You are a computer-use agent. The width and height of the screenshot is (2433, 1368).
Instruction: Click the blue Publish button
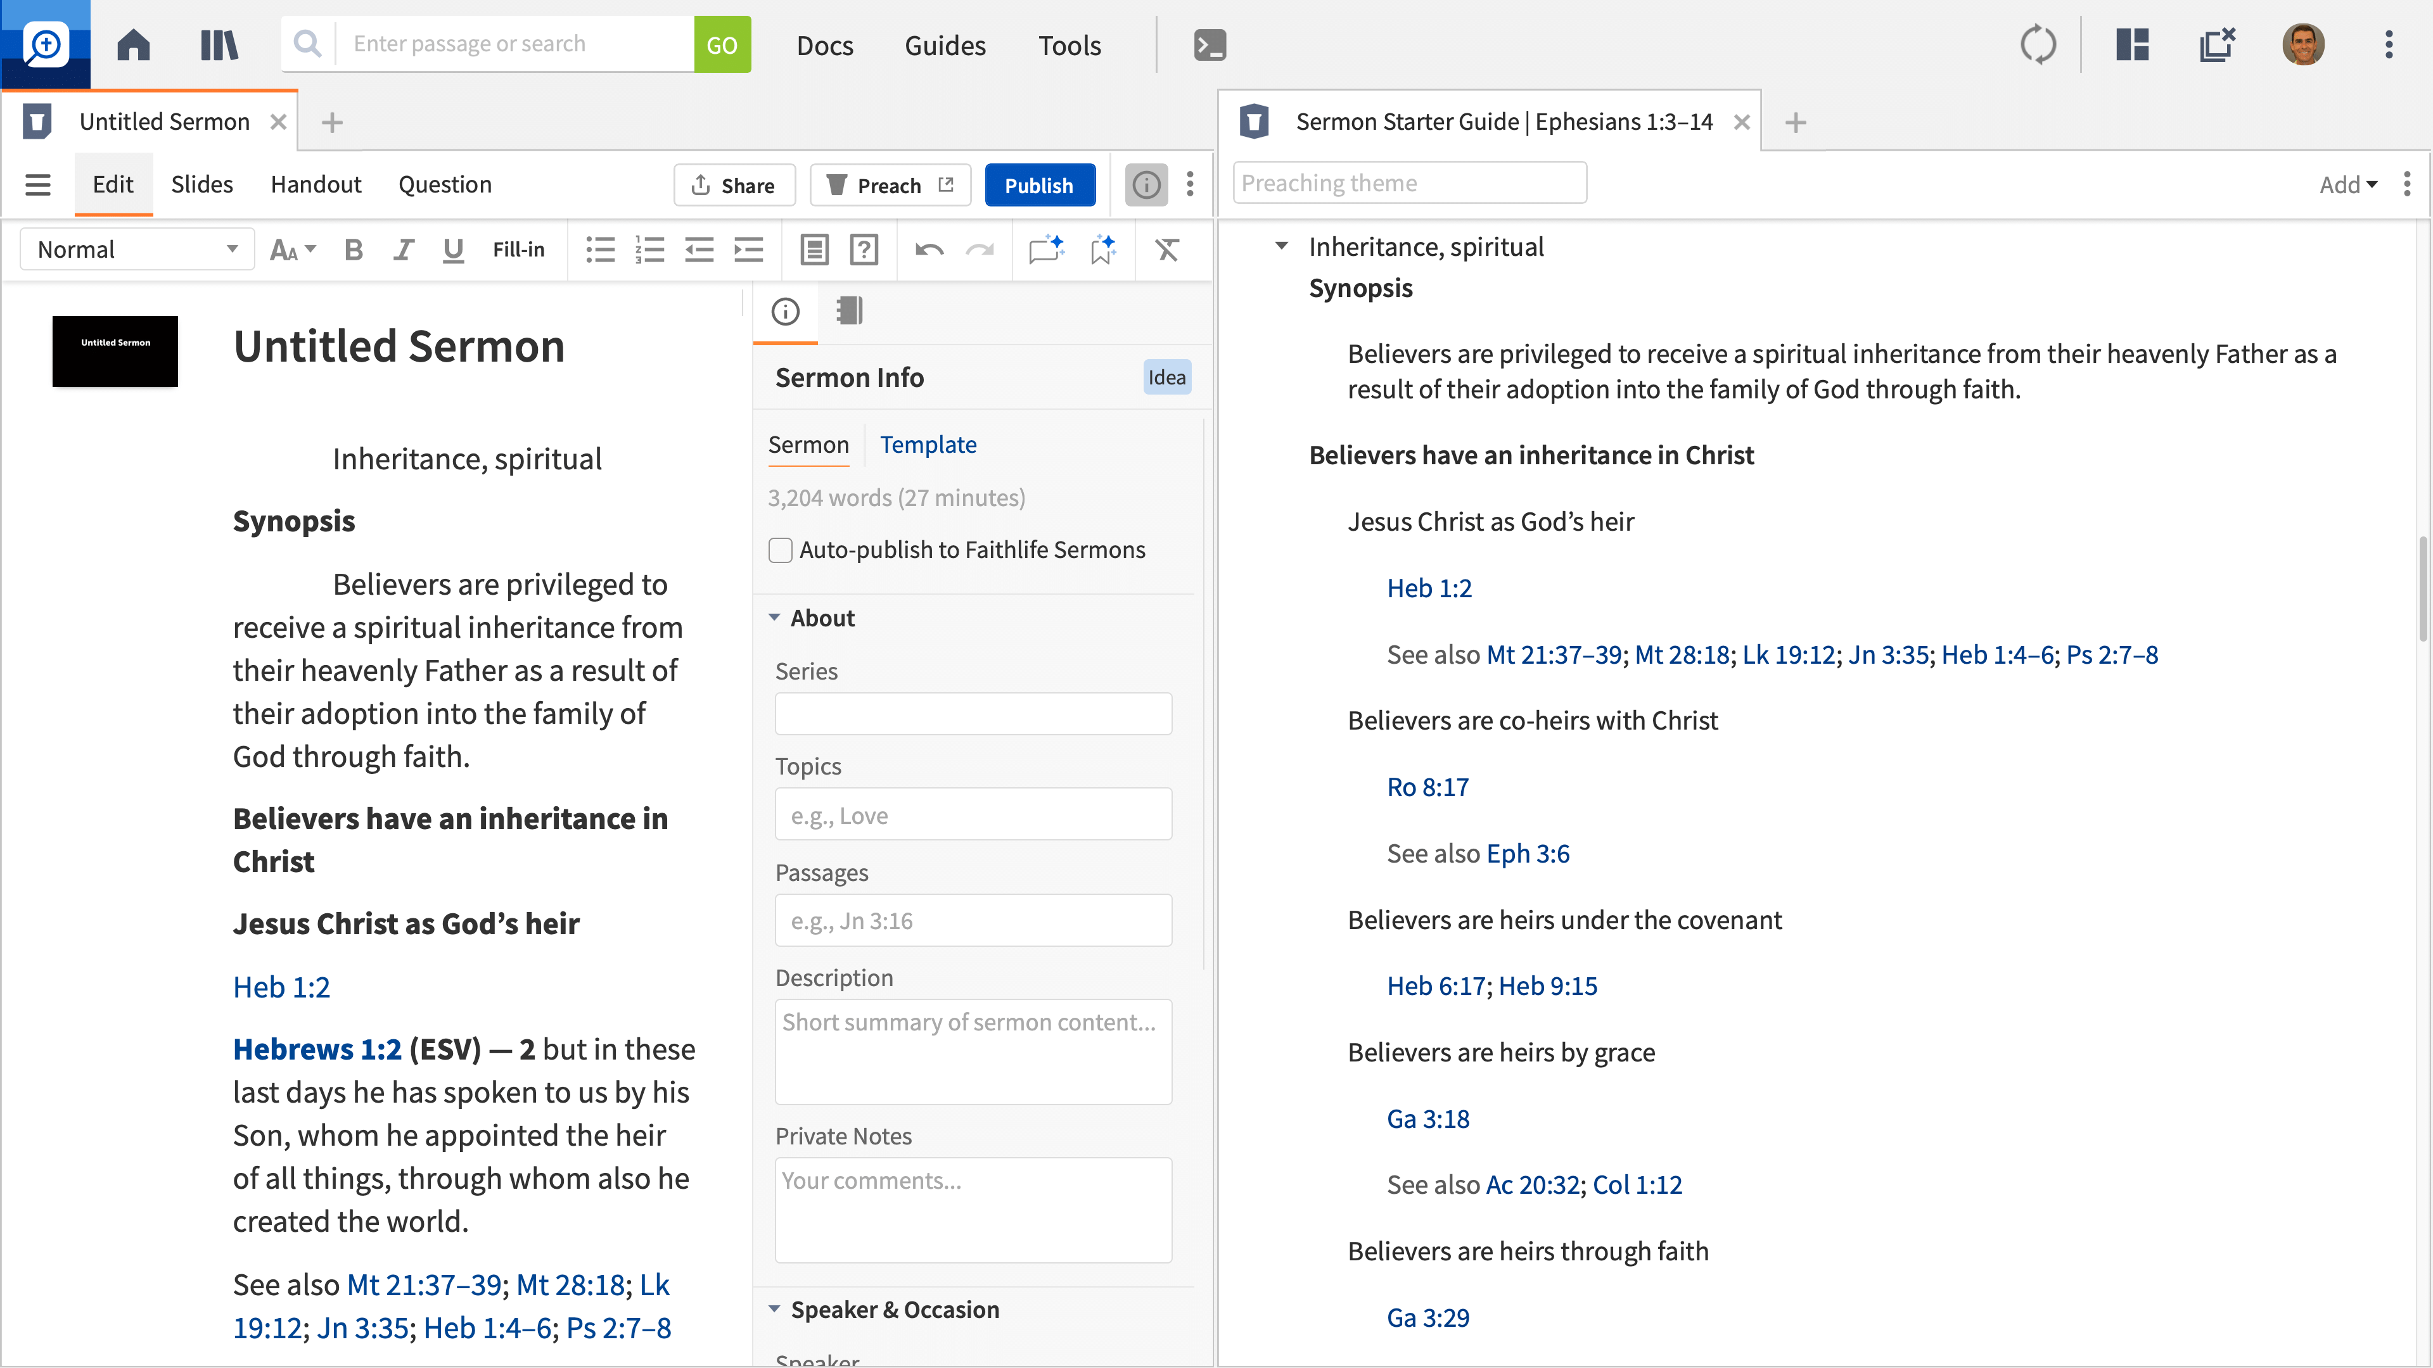tap(1038, 185)
